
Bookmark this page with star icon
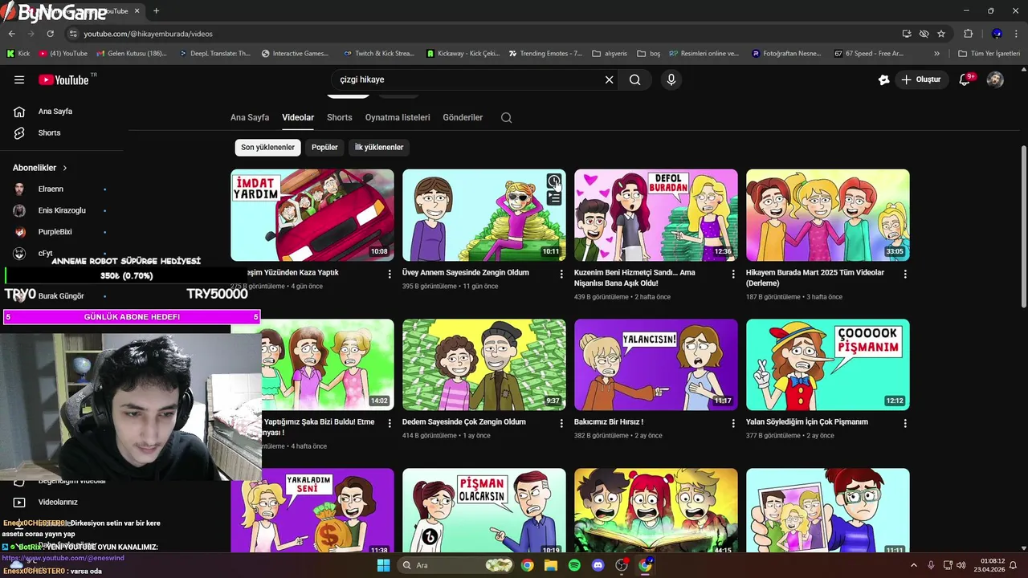tap(941, 34)
